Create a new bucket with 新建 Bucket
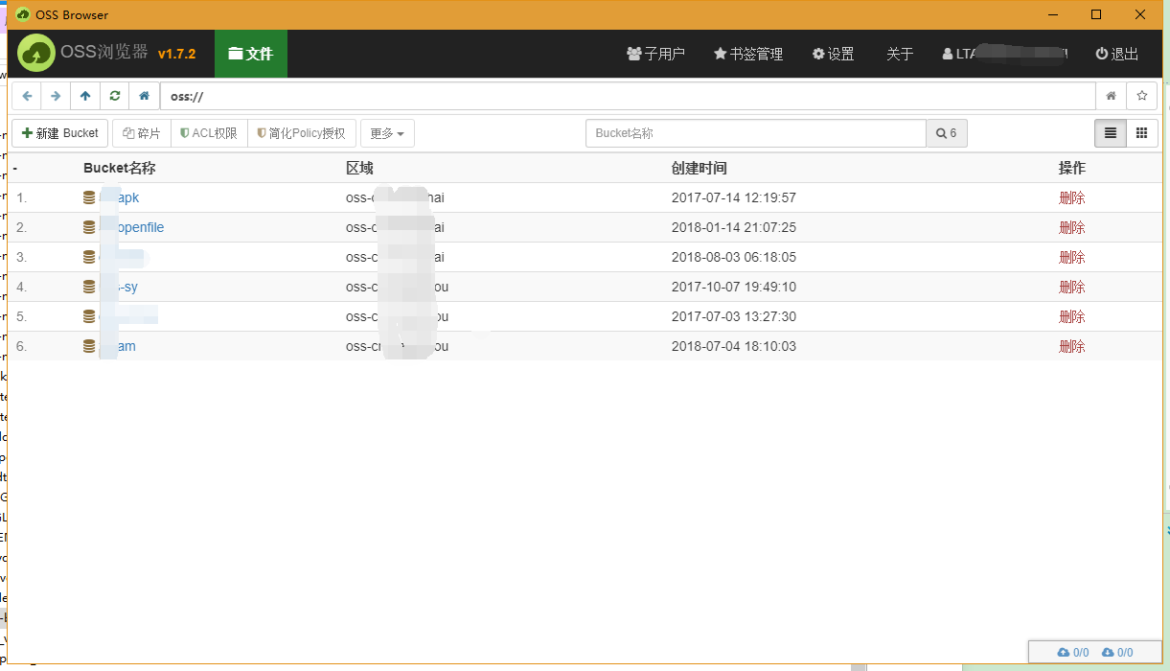This screenshot has height=671, width=1170. 60,133
